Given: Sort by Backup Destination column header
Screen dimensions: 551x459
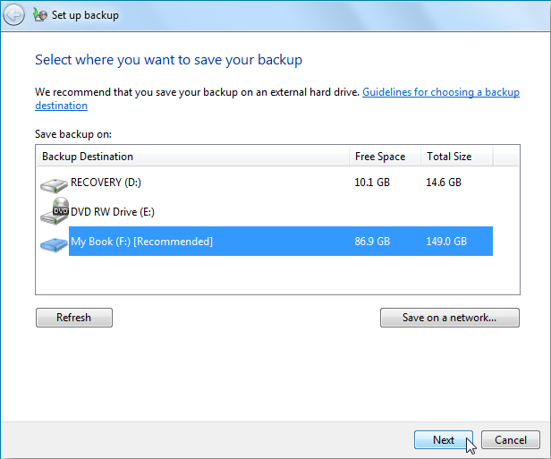Looking at the screenshot, I should pyautogui.click(x=192, y=157).
